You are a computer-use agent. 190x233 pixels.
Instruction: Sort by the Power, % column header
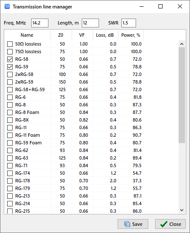click(x=131, y=35)
